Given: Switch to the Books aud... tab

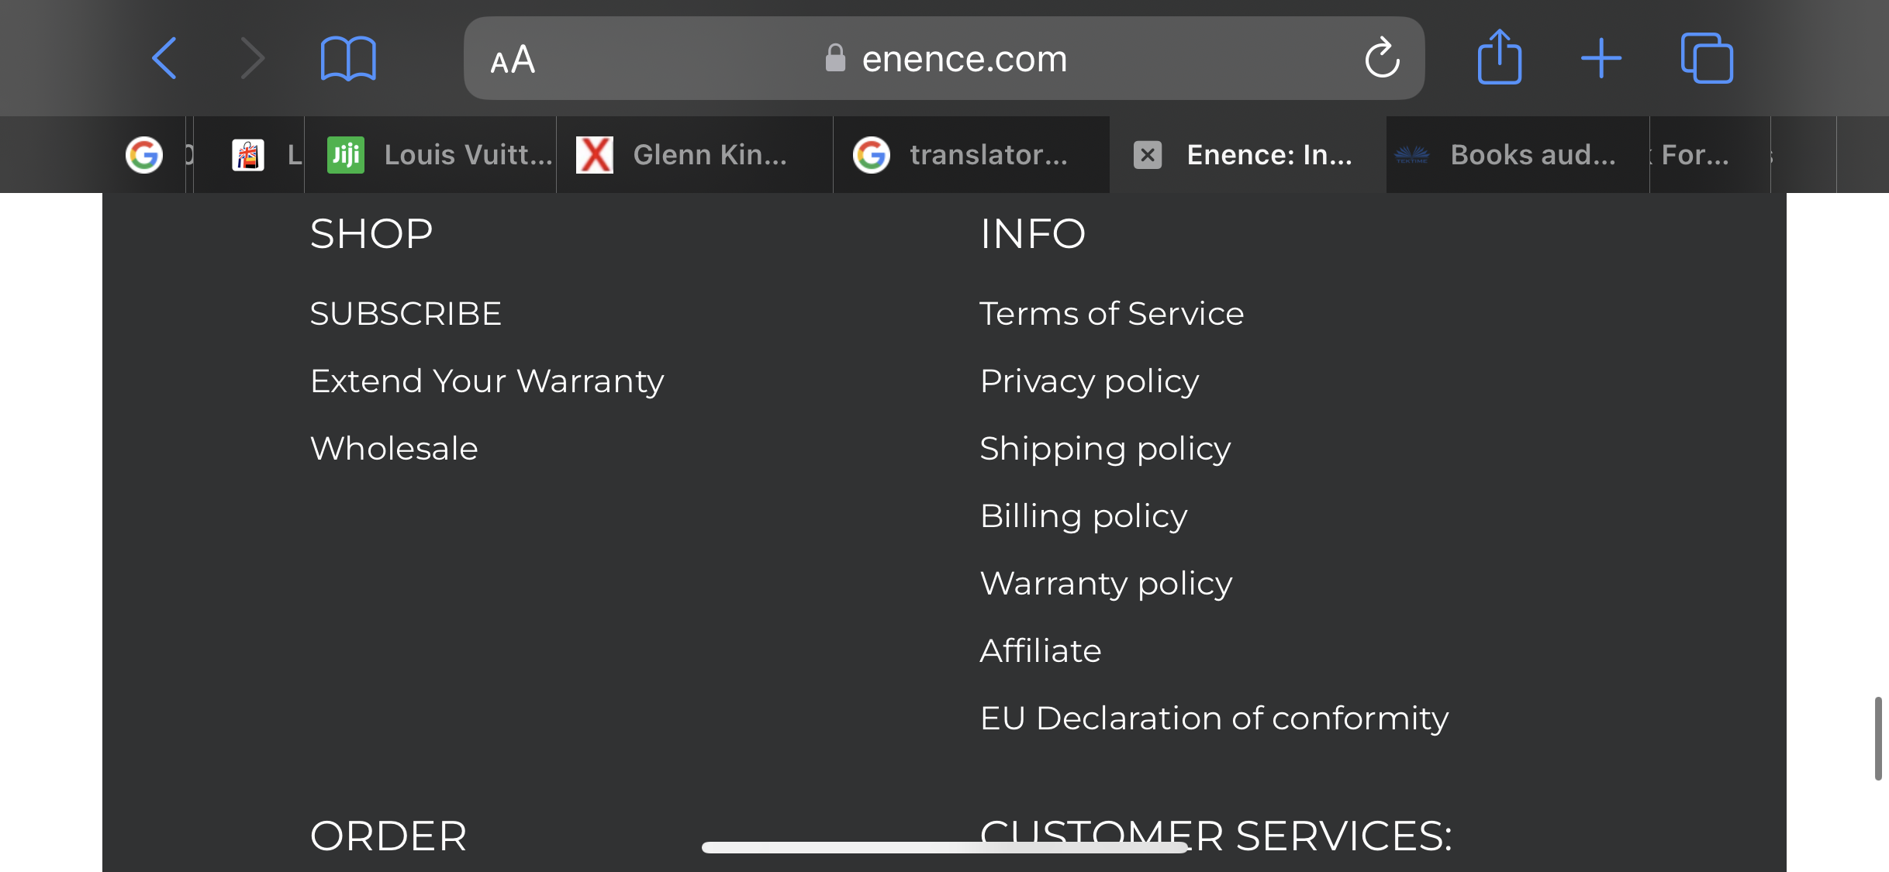Looking at the screenshot, I should pyautogui.click(x=1518, y=155).
